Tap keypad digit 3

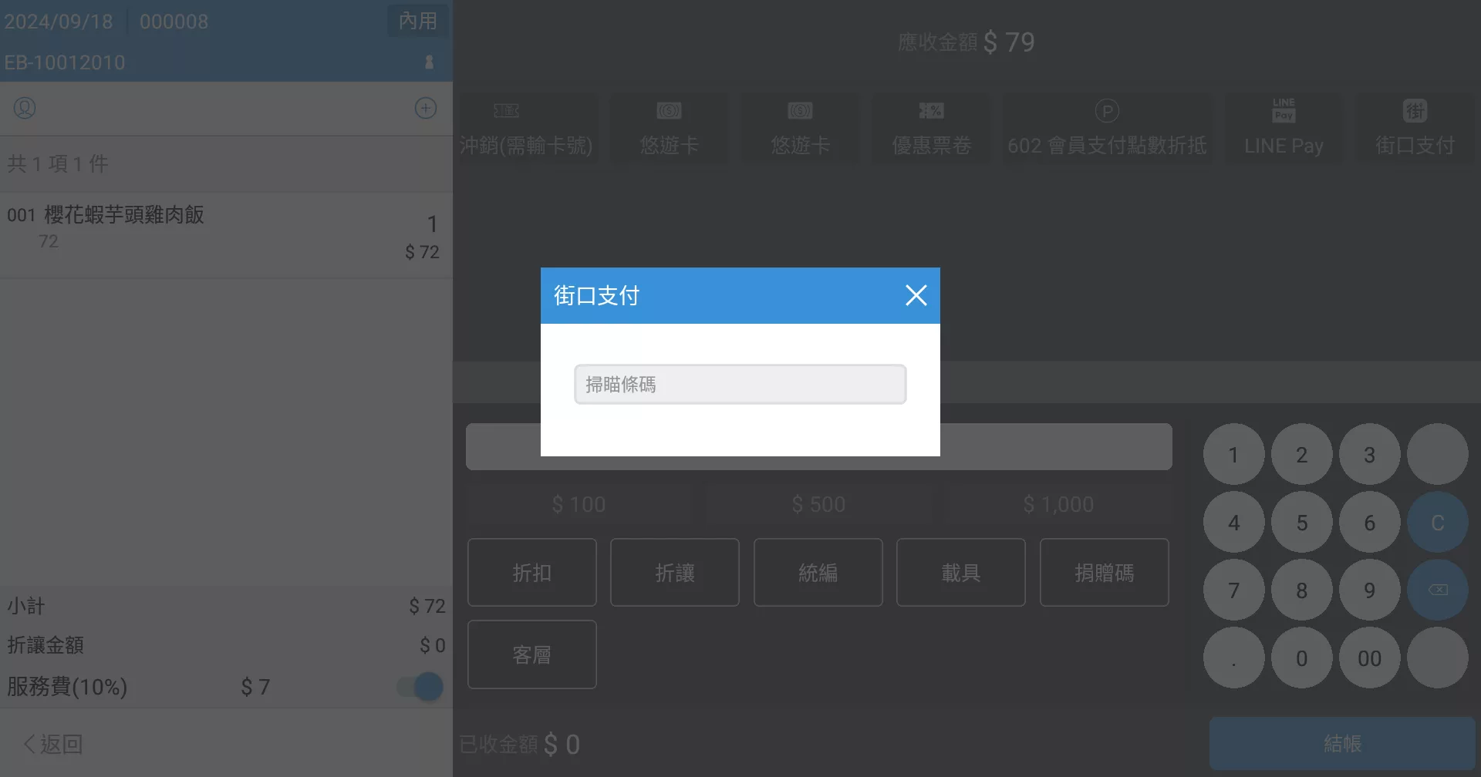(1369, 455)
